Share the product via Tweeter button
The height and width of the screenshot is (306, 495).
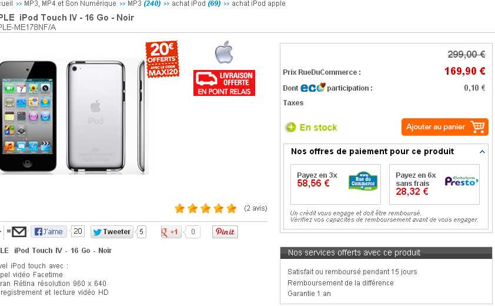[112, 232]
